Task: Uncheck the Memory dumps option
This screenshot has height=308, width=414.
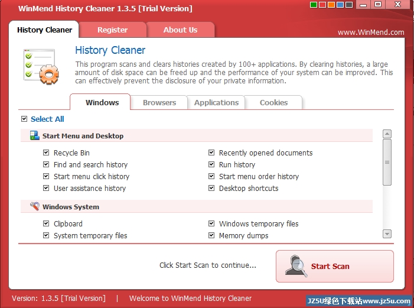Action: click(x=211, y=235)
